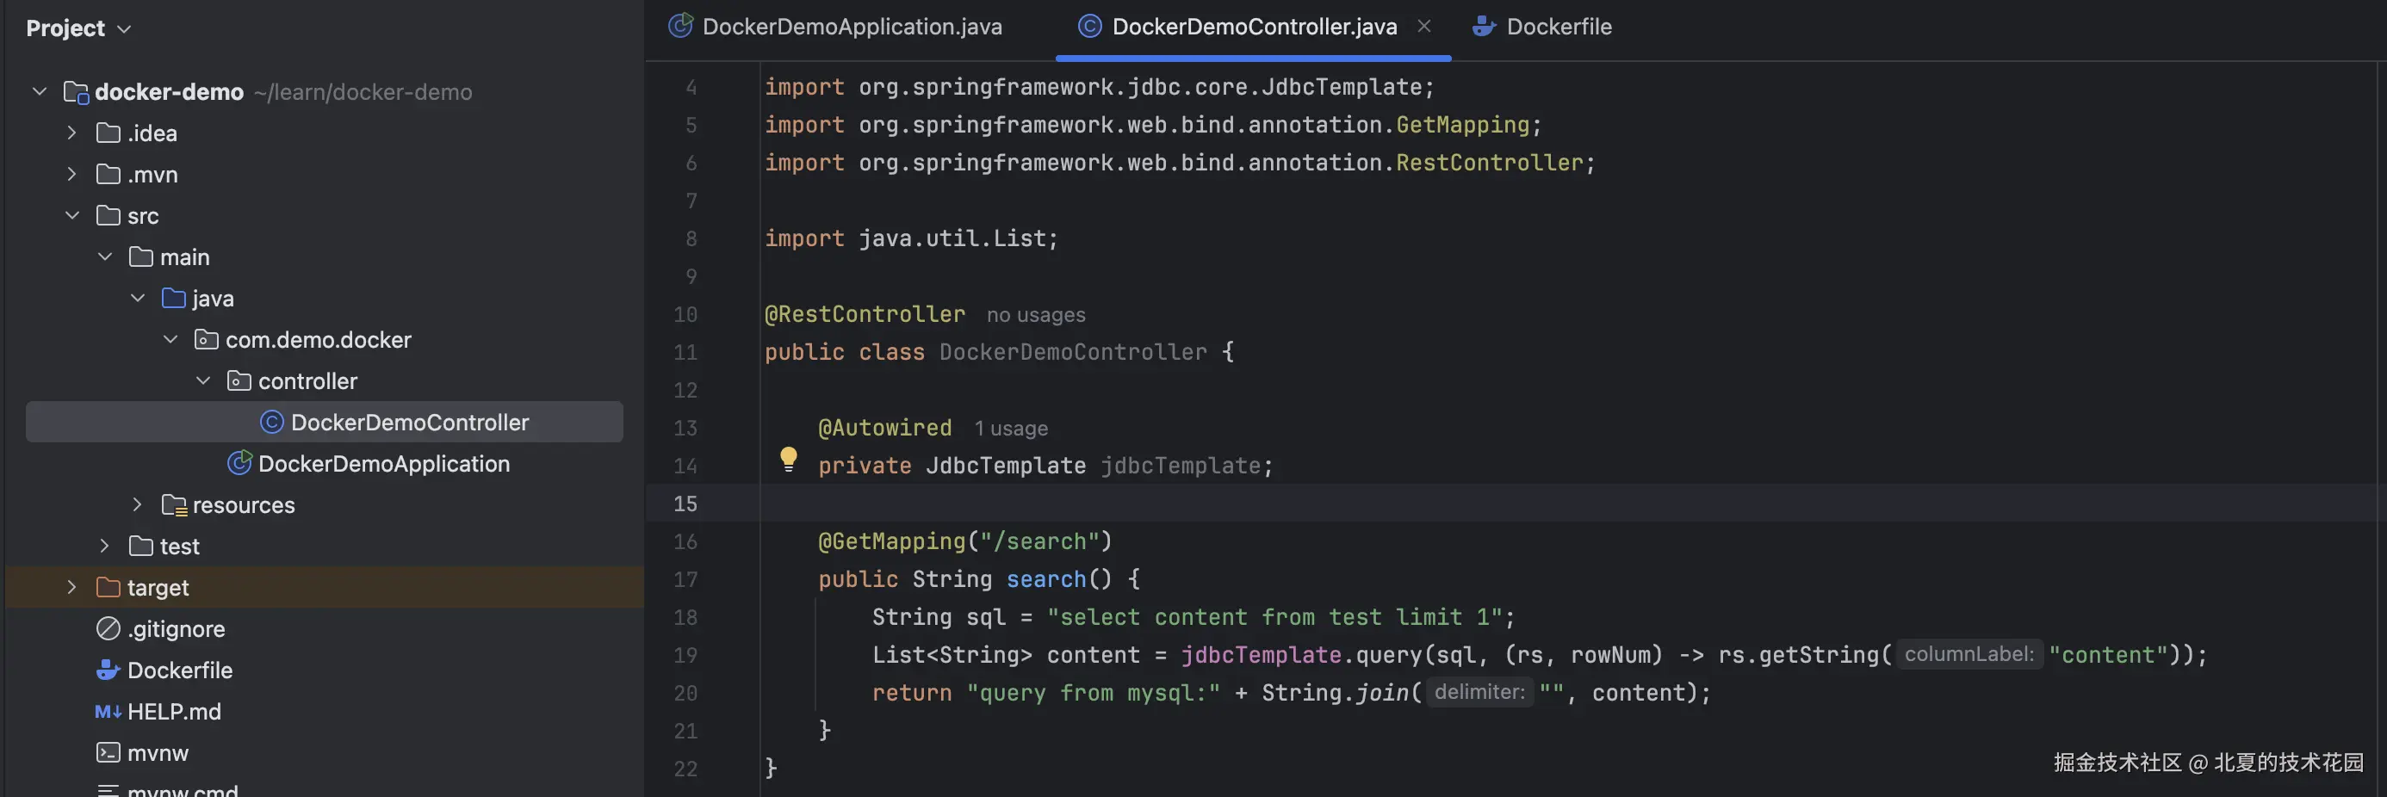The image size is (2387, 797).
Task: Select the mvnw file in tree
Action: tap(158, 753)
